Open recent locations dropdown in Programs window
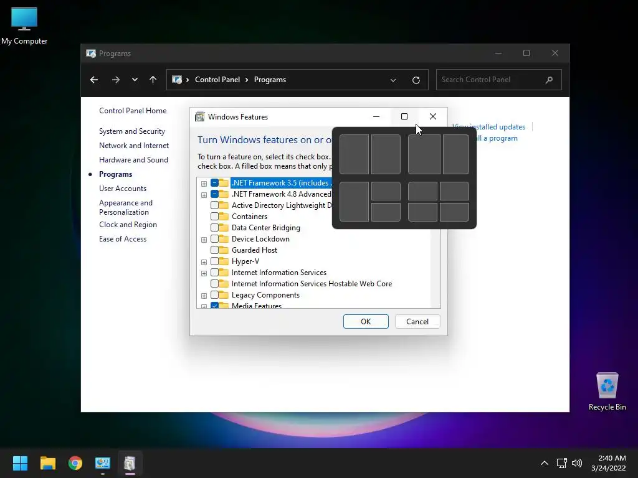The width and height of the screenshot is (638, 478). pyautogui.click(x=135, y=80)
